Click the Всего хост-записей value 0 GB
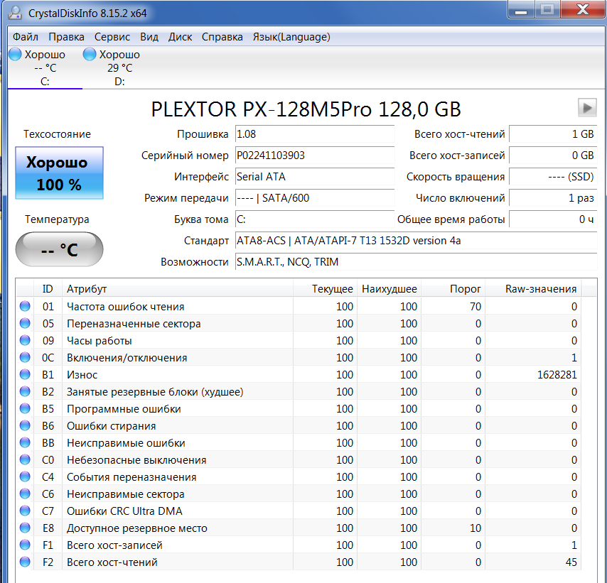 point(553,156)
